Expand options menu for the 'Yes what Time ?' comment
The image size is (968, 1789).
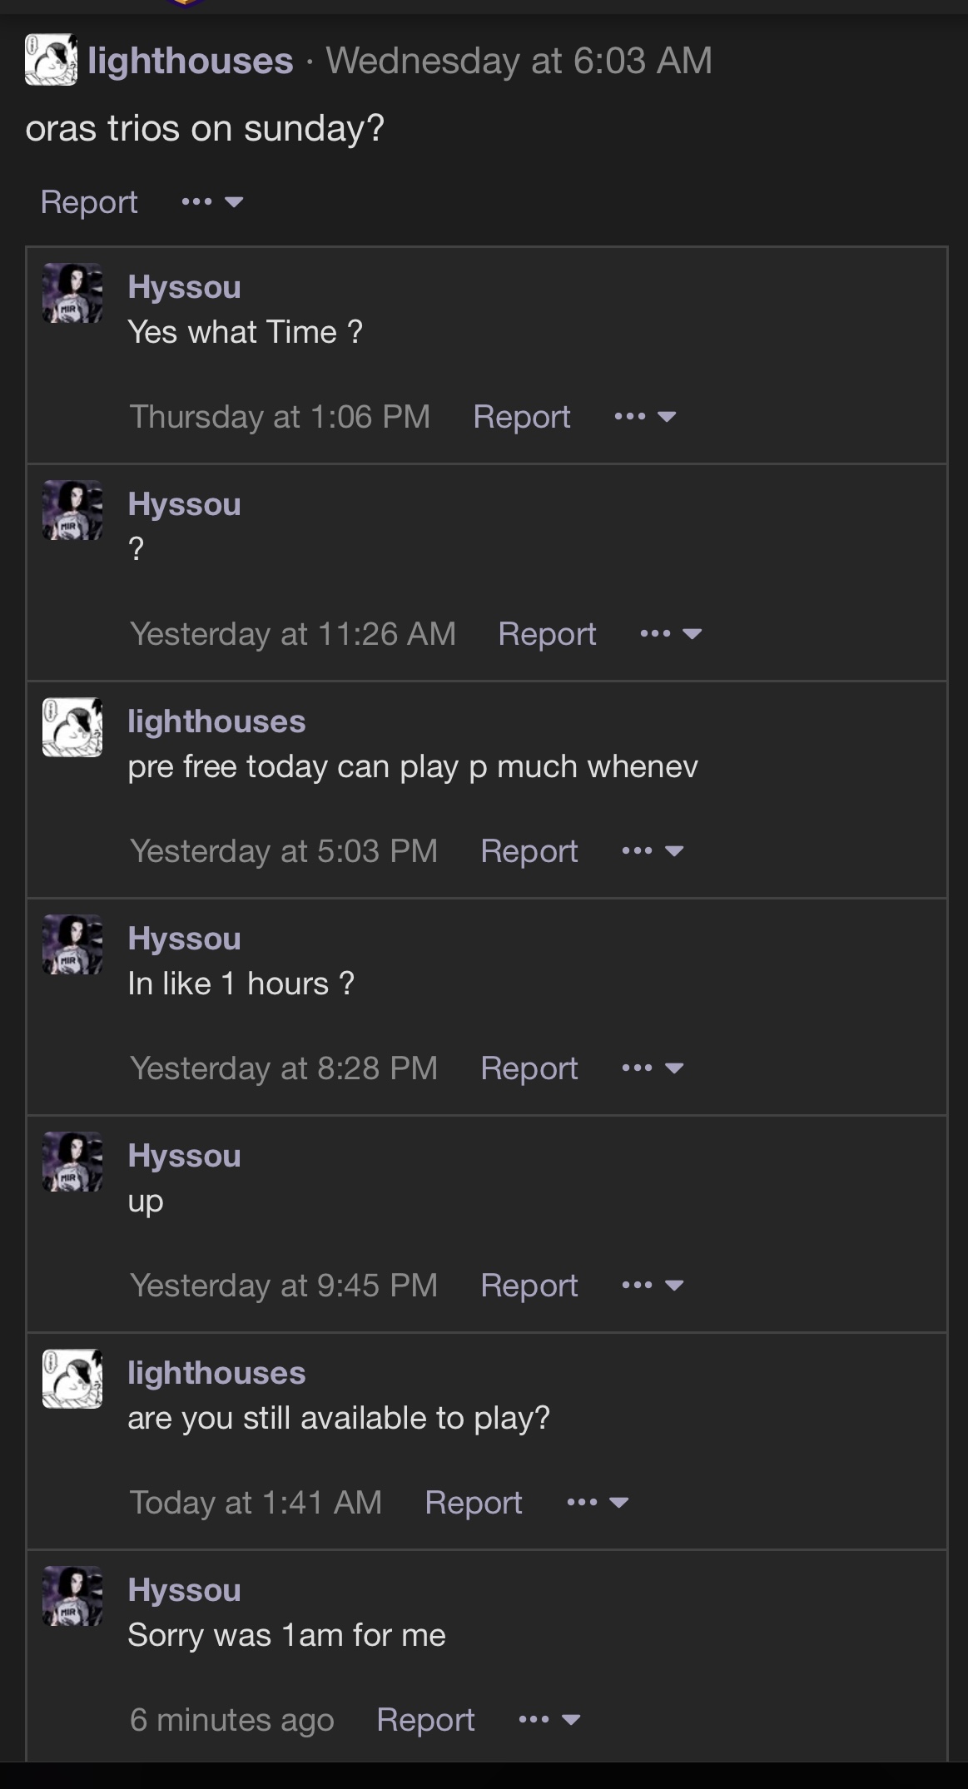645,417
